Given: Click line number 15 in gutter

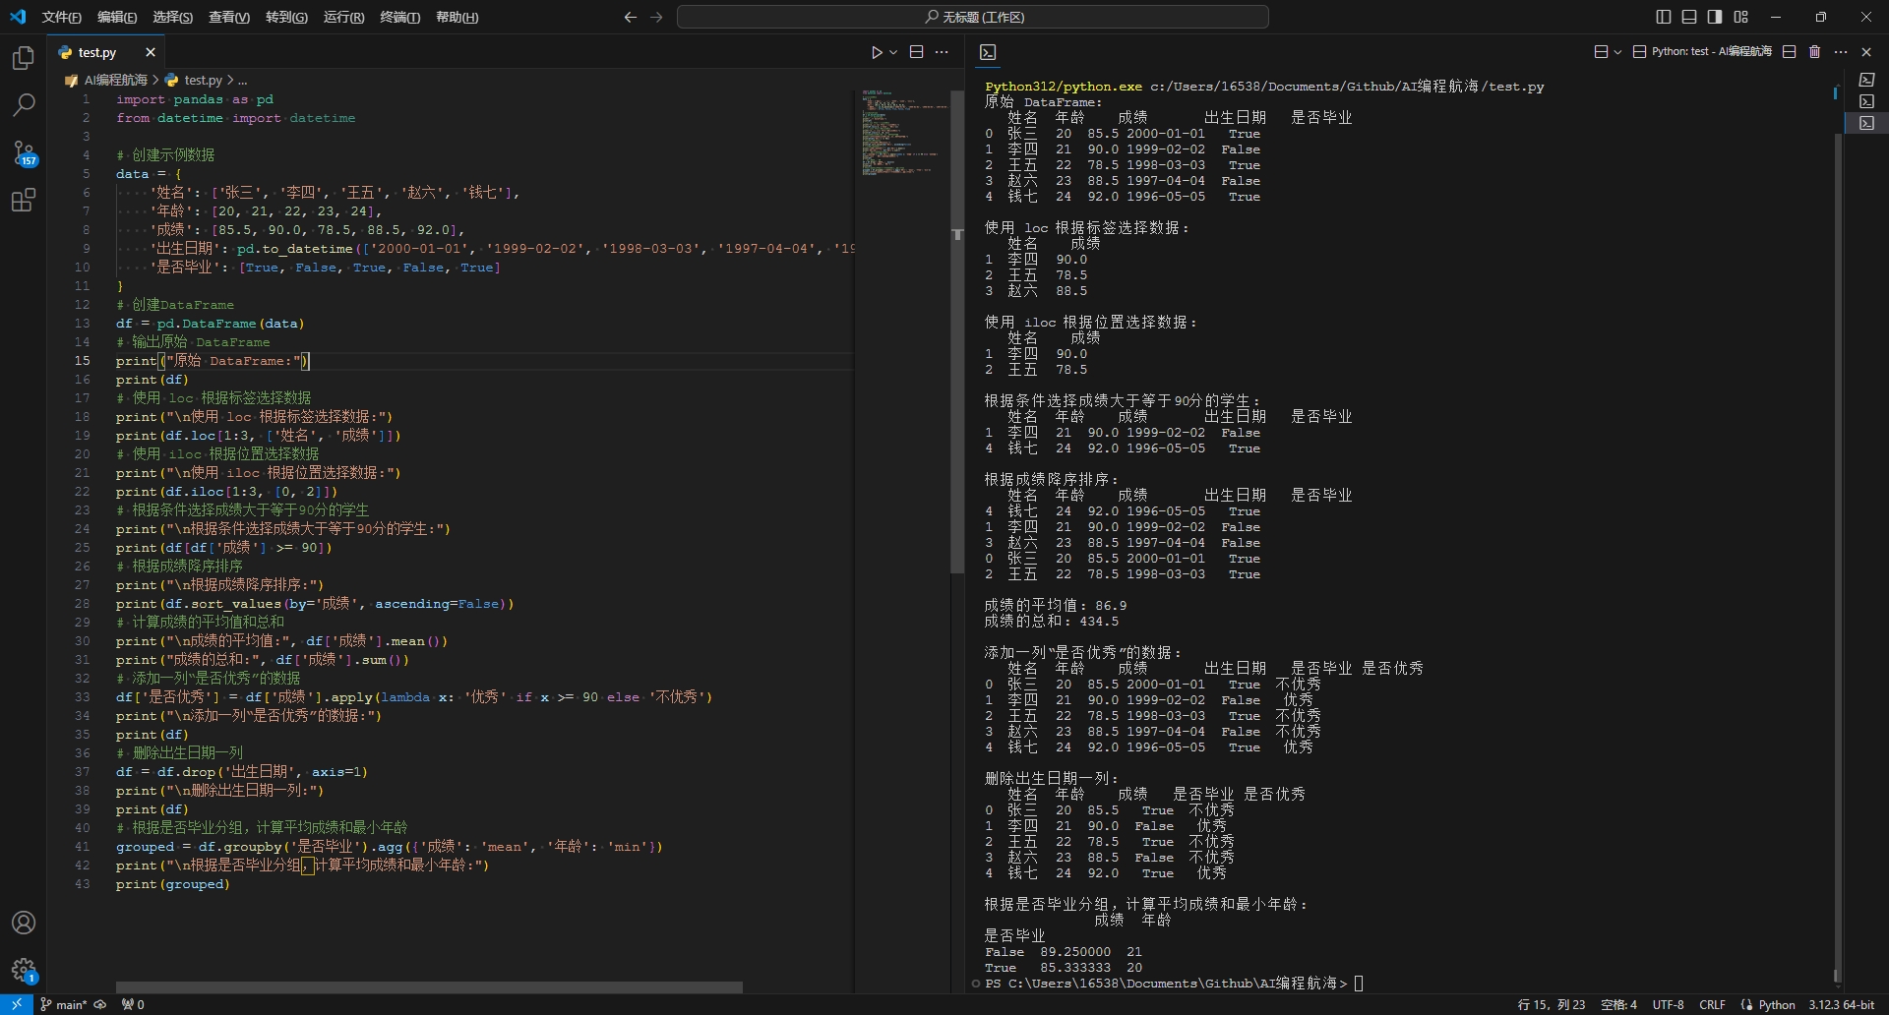Looking at the screenshot, I should tap(83, 361).
